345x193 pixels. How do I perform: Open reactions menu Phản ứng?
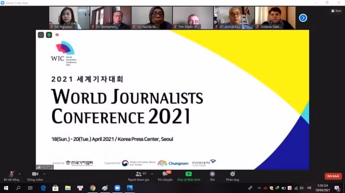232,176
